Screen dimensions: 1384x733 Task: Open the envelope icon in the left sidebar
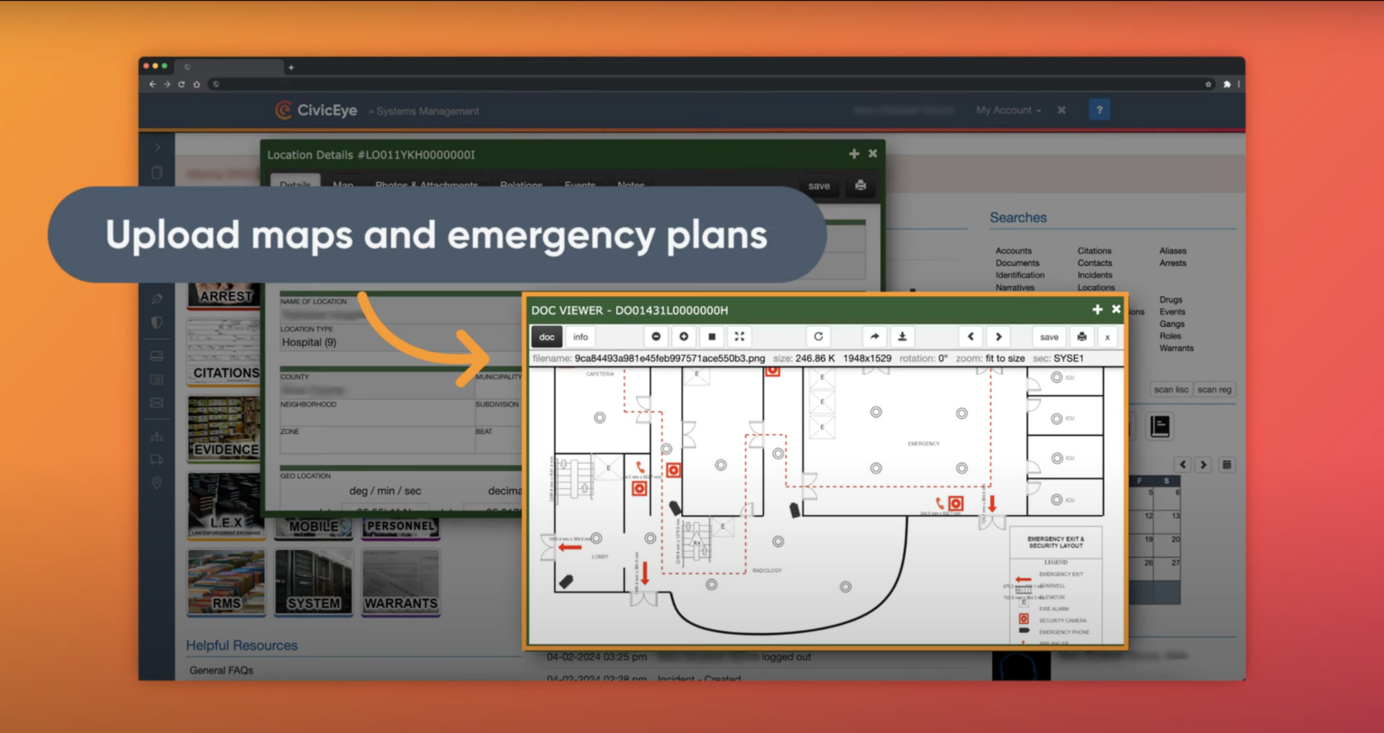click(x=156, y=403)
